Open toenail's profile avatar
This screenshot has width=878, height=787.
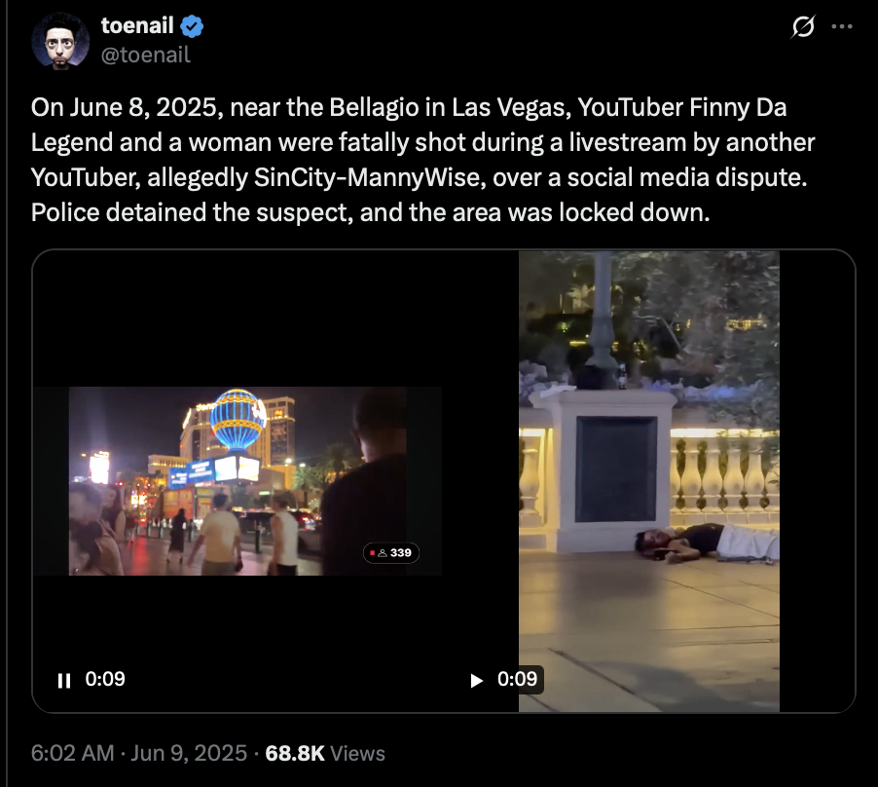60,41
